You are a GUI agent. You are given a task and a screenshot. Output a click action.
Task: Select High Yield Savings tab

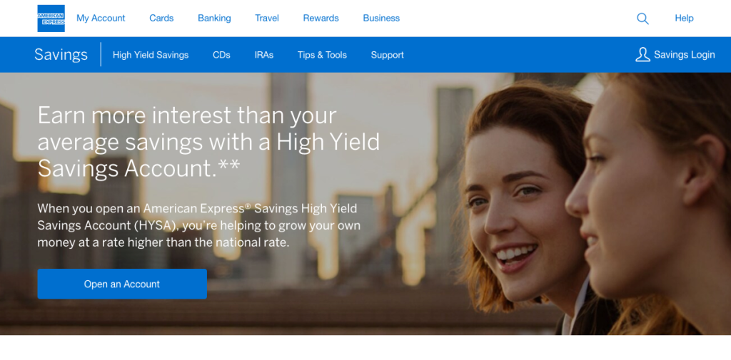click(x=151, y=55)
